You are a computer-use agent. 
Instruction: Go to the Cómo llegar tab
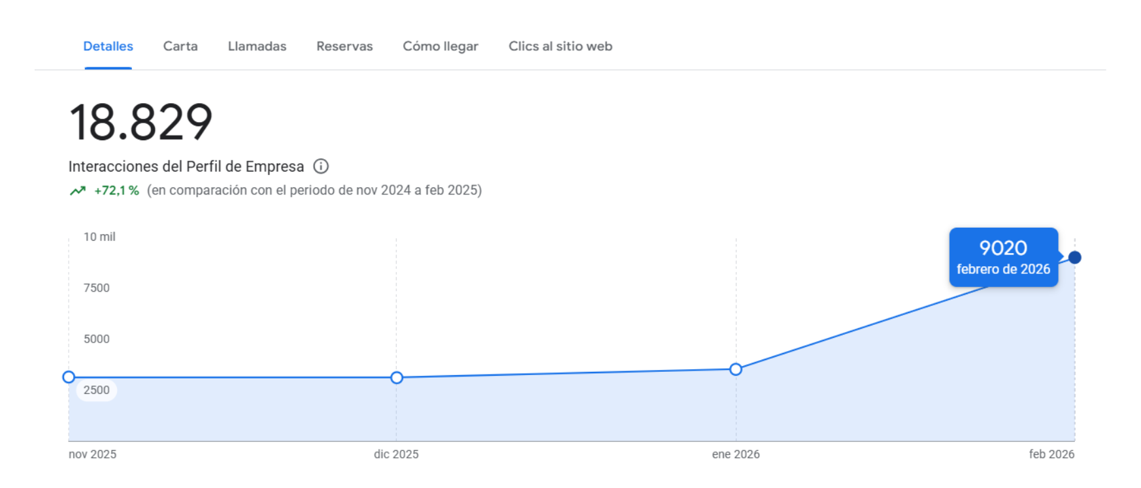pos(440,46)
